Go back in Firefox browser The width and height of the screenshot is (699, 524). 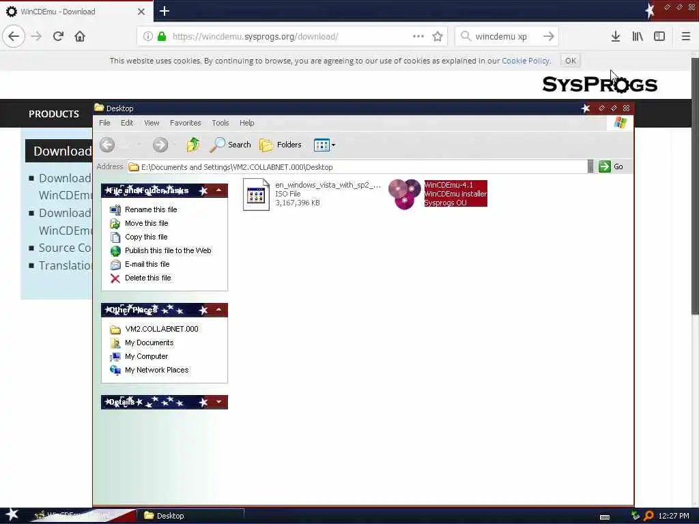point(14,36)
